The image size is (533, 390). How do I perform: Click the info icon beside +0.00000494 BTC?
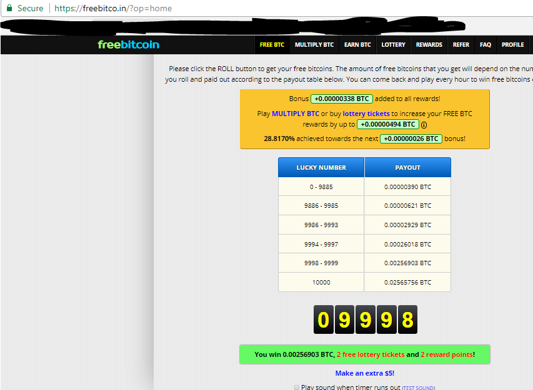[424, 125]
